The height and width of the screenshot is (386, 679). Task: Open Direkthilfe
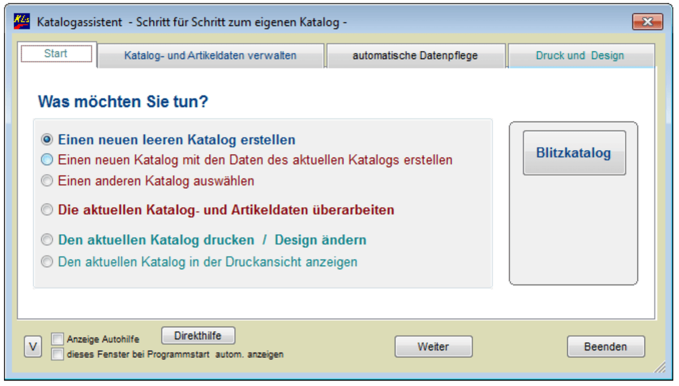(198, 336)
